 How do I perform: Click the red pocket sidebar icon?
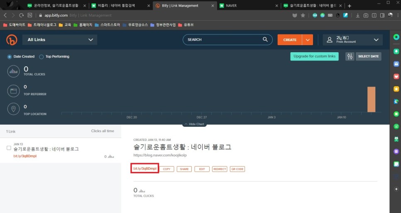click(x=396, y=76)
